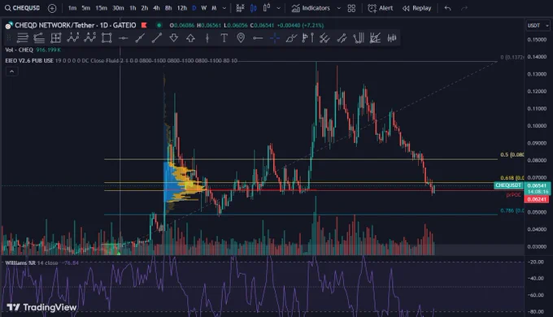Undo the last chart action
The height and width of the screenshot is (317, 553).
click(x=447, y=8)
